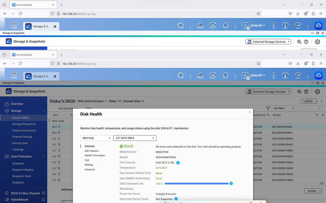Open the No Filters dropdown
Viewport: 326px width, 203px height.
(x=284, y=108)
